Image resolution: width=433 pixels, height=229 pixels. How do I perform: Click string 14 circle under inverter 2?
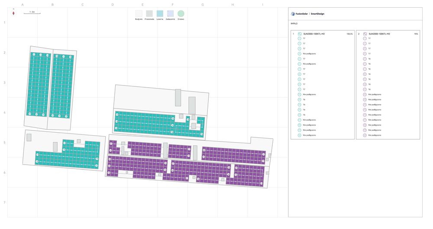click(x=365, y=105)
